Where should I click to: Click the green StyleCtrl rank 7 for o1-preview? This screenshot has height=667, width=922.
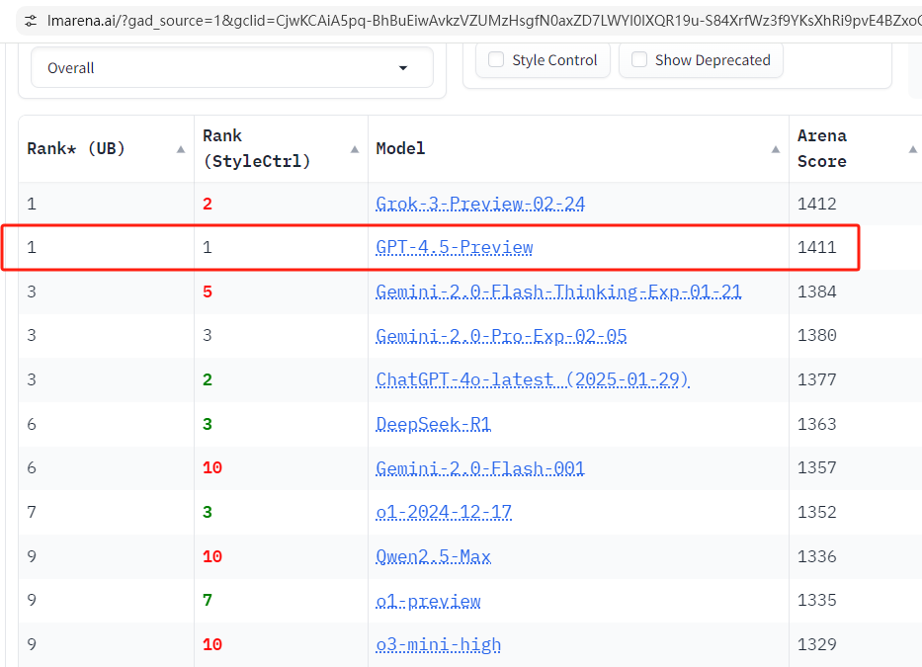click(207, 600)
